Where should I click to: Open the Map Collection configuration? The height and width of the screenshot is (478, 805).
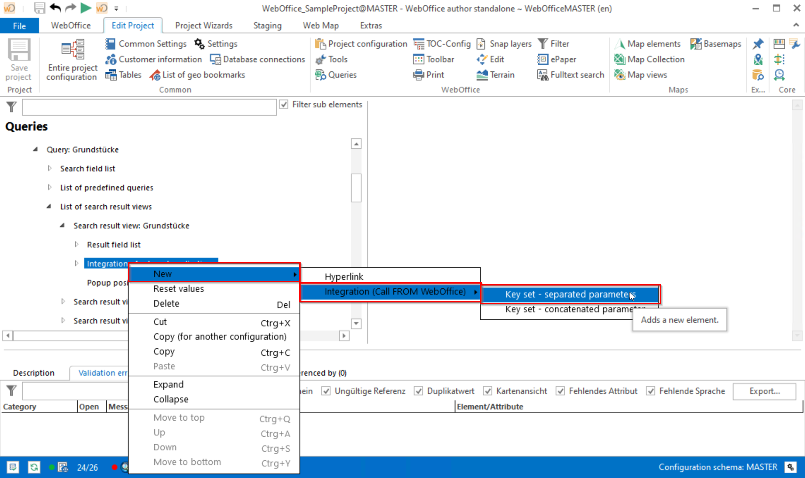tap(649, 59)
